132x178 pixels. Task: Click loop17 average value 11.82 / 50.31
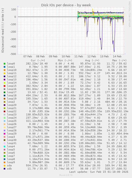click(x=90, y=92)
